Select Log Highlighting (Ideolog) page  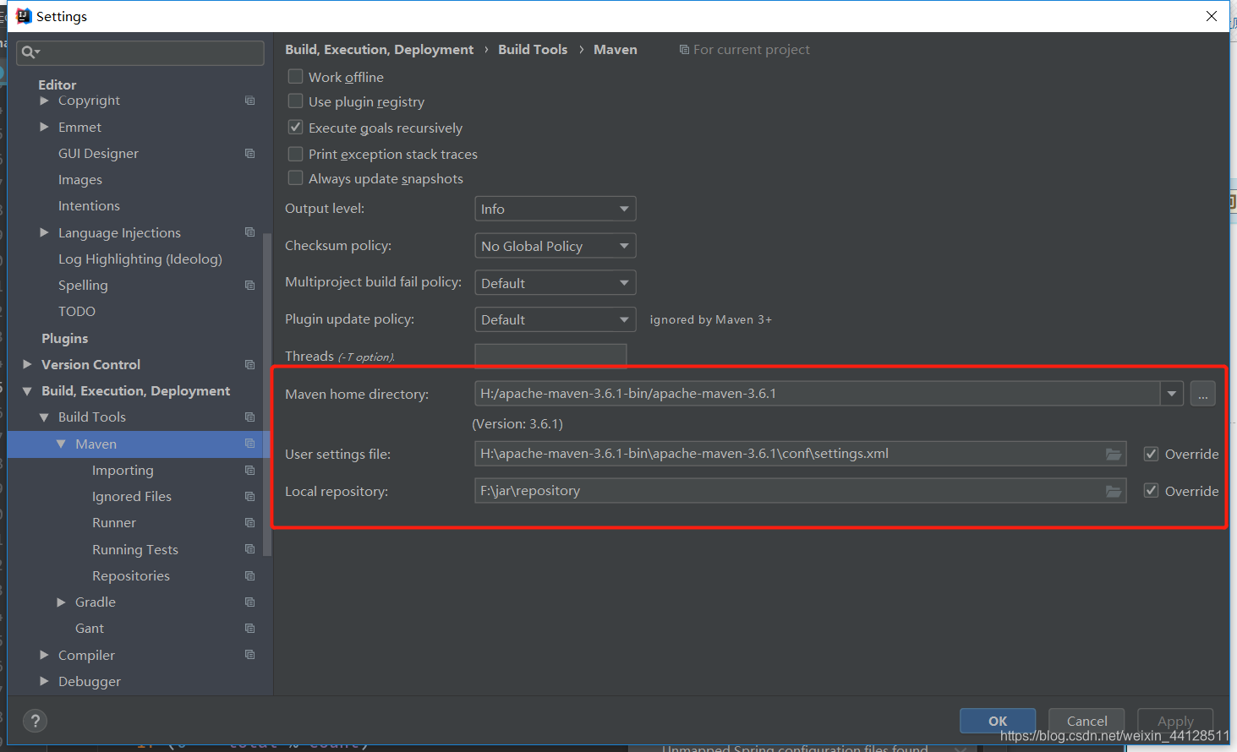[x=140, y=259]
